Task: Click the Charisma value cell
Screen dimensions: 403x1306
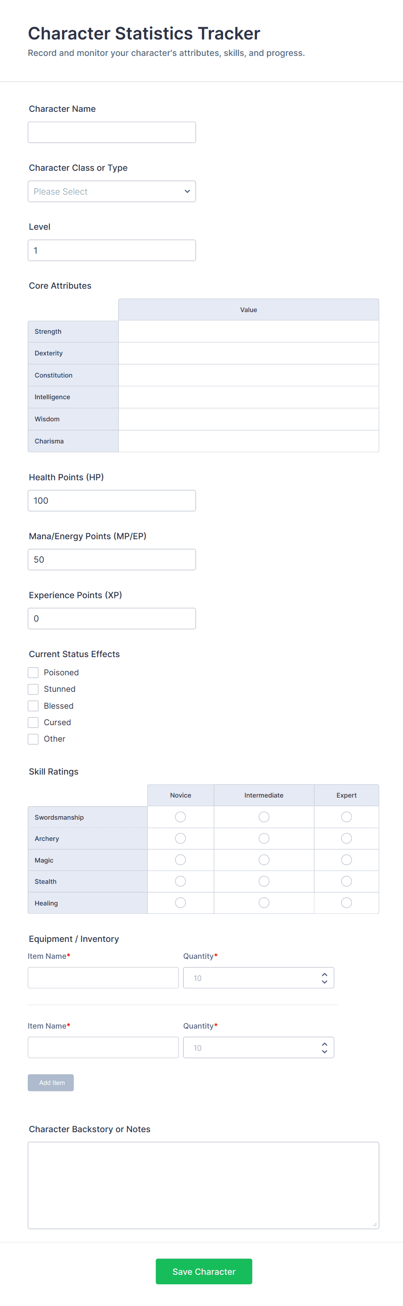Action: click(248, 441)
